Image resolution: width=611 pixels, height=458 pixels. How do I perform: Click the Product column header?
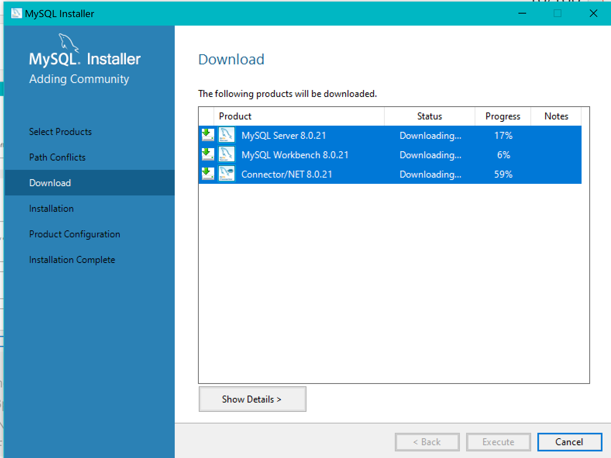(x=299, y=116)
